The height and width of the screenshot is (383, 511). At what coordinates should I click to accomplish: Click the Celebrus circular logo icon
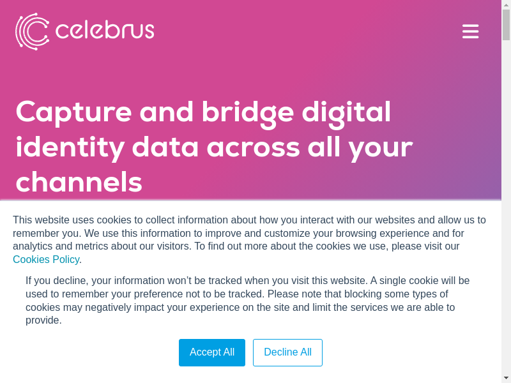[32, 31]
